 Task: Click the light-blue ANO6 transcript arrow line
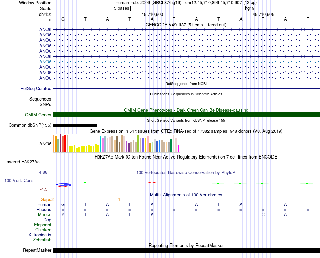point(186,62)
